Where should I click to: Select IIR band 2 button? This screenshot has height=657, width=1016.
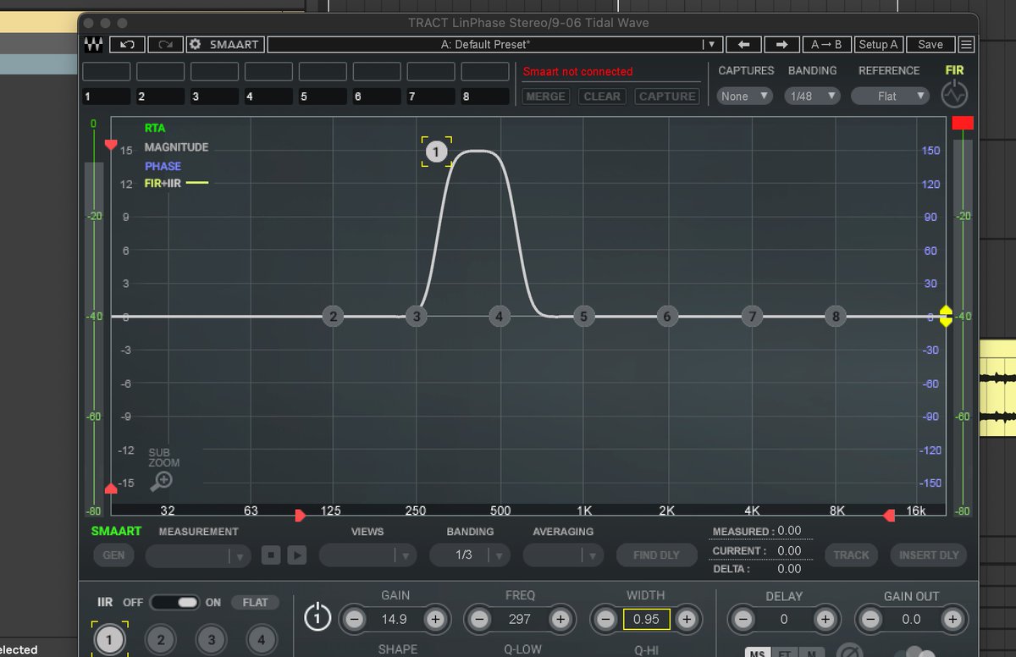pyautogui.click(x=161, y=640)
